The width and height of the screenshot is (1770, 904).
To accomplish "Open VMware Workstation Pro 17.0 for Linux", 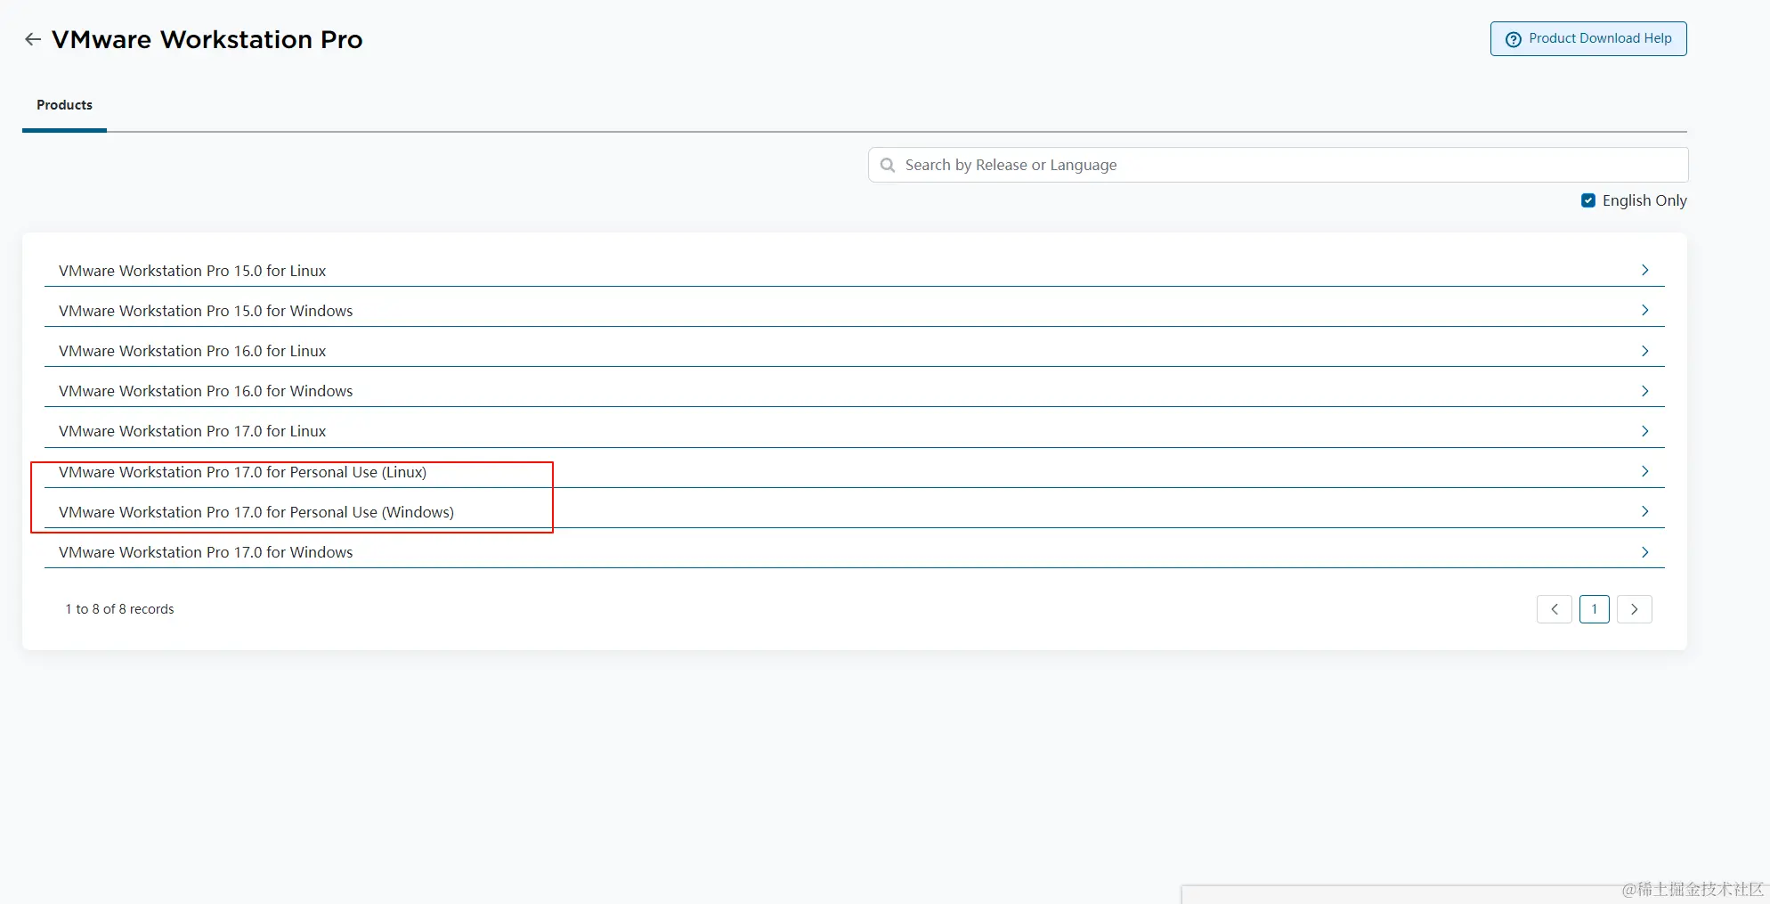I will tap(192, 431).
